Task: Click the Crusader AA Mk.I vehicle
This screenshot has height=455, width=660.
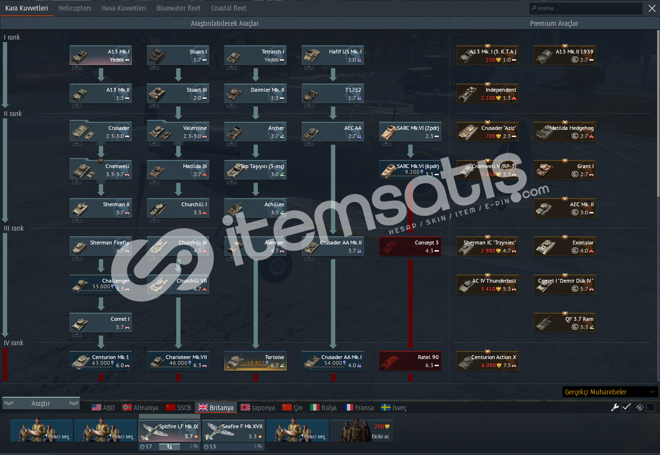Action: 333,361
